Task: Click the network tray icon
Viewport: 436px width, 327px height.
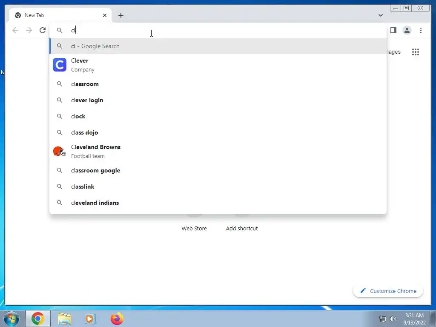Action: (x=383, y=318)
